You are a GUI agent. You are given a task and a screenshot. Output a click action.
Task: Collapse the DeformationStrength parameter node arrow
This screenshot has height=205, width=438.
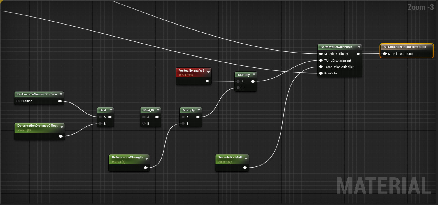point(147,159)
